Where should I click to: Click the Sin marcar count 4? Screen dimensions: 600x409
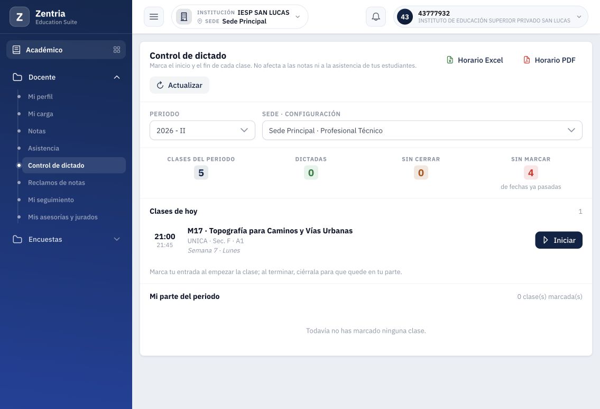pos(531,172)
